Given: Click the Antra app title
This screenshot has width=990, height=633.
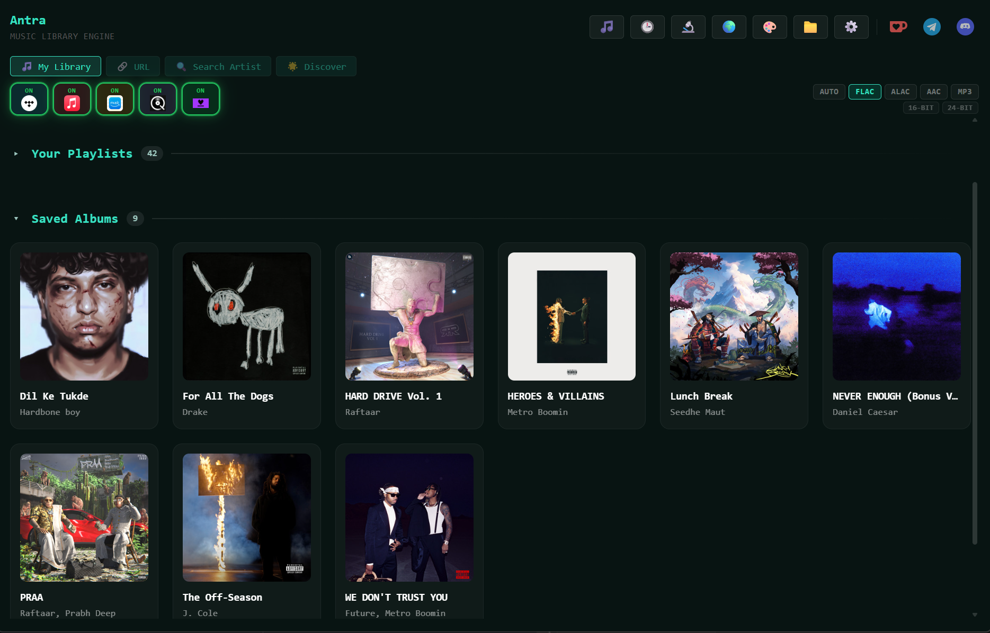Looking at the screenshot, I should (28, 21).
